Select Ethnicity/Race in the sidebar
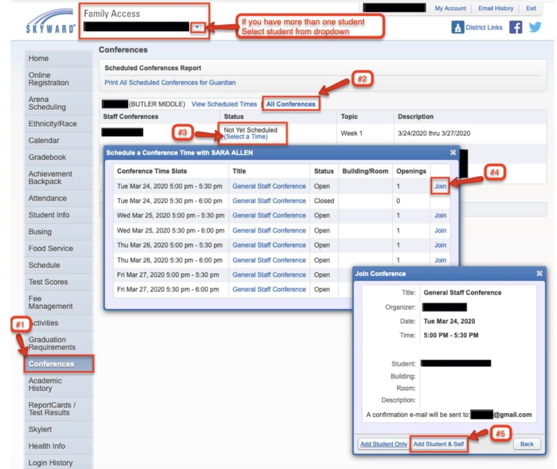The height and width of the screenshot is (469, 557). tap(58, 124)
